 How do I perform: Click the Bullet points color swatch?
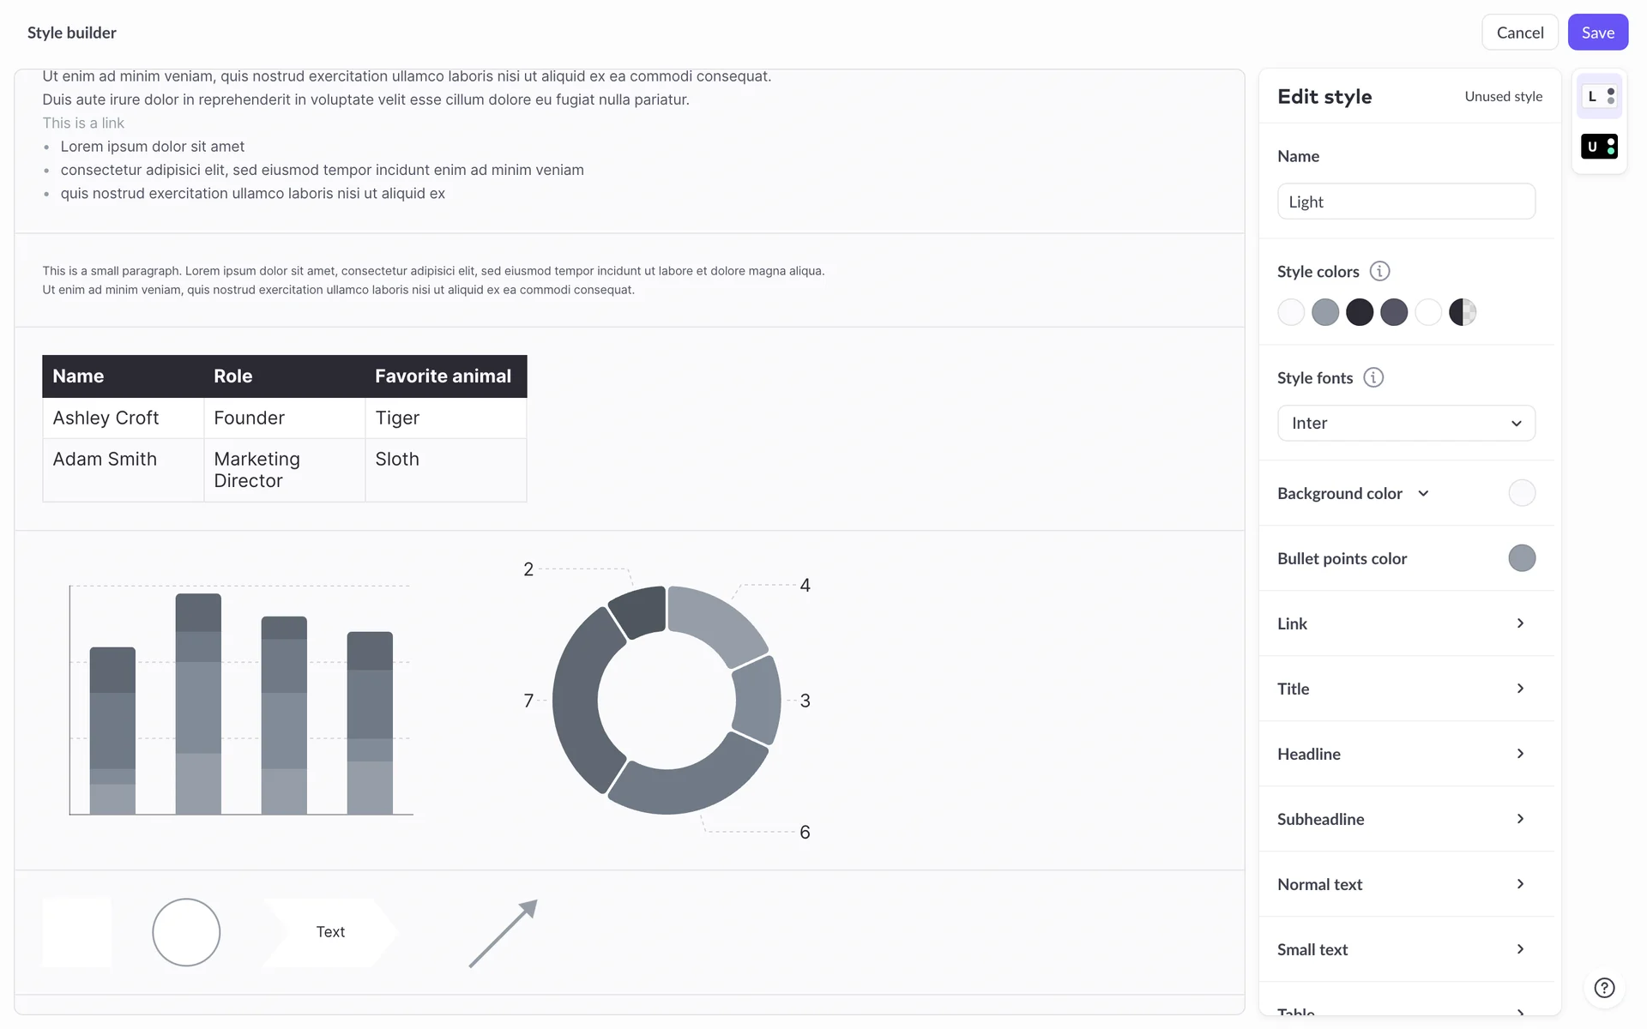[x=1522, y=558]
